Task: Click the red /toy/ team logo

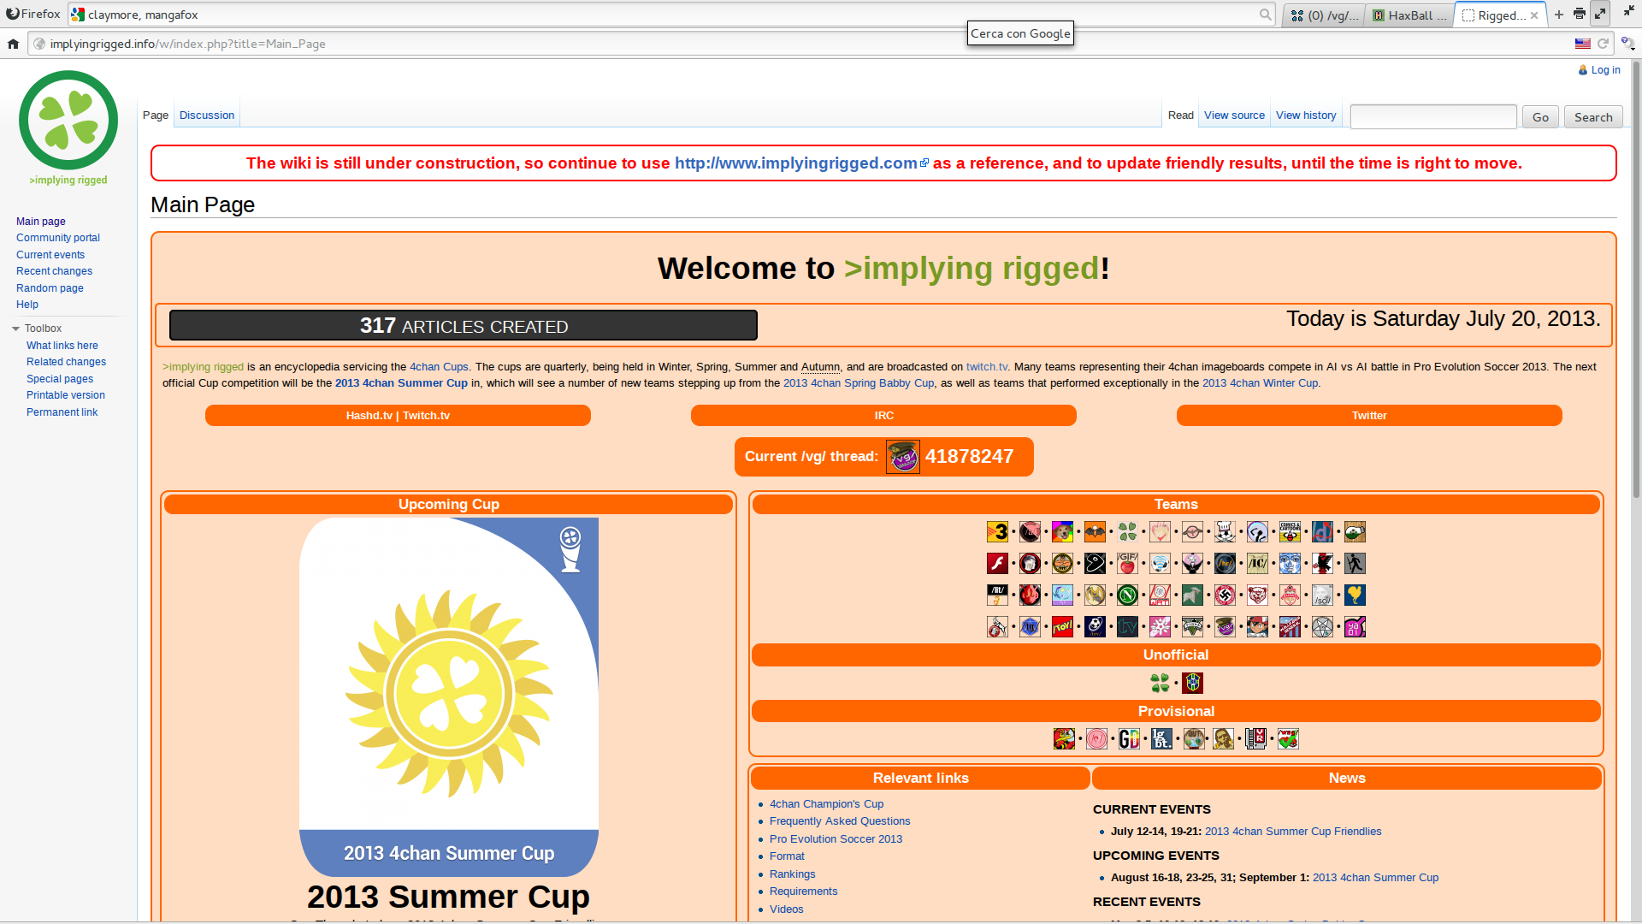Action: click(1062, 626)
